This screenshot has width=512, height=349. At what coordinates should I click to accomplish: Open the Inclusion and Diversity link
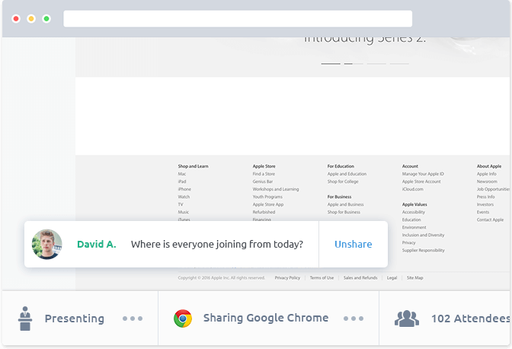pyautogui.click(x=423, y=235)
